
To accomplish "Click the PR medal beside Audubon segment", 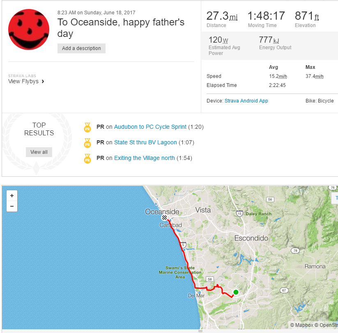I will 87,127.
